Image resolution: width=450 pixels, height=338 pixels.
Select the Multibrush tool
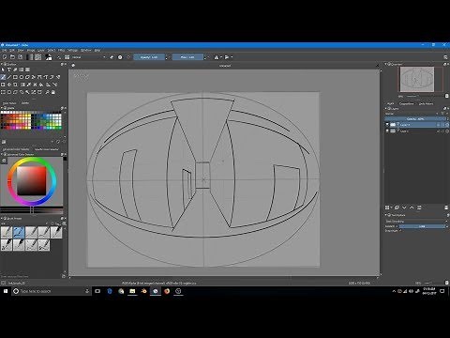pyautogui.click(x=58, y=77)
